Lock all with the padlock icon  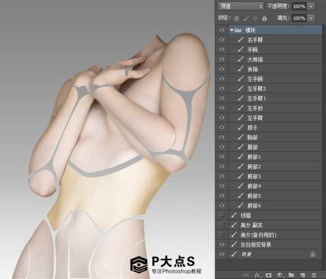click(x=265, y=19)
